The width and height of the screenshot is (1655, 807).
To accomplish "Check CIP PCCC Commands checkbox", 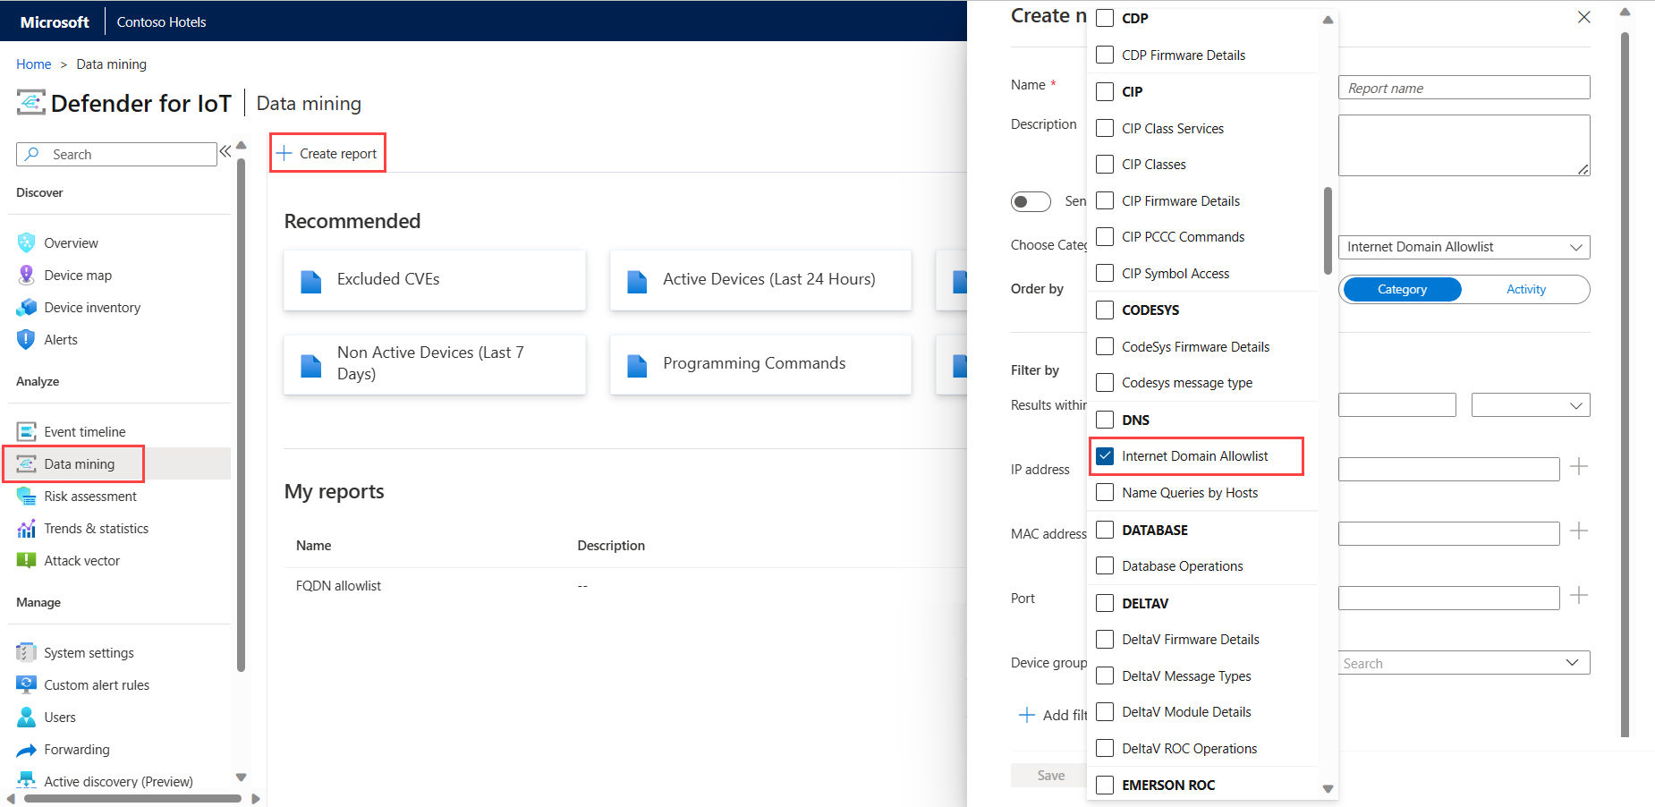I will (x=1105, y=236).
